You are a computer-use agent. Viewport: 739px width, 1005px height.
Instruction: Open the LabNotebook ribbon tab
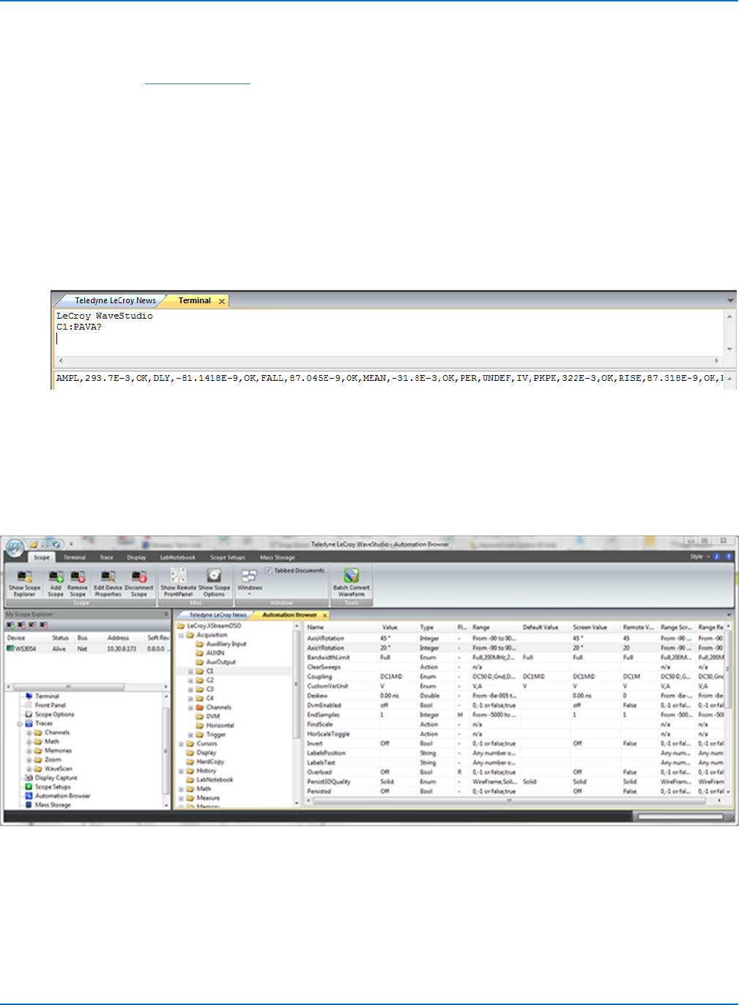[x=178, y=557]
